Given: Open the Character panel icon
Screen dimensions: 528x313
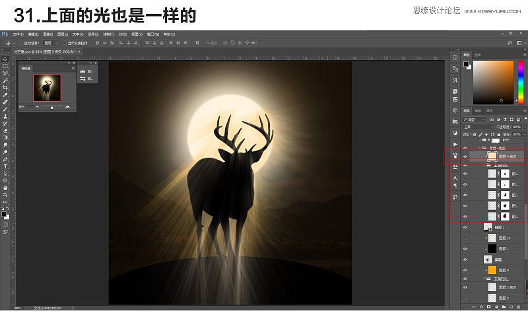Looking at the screenshot, I should 455,178.
